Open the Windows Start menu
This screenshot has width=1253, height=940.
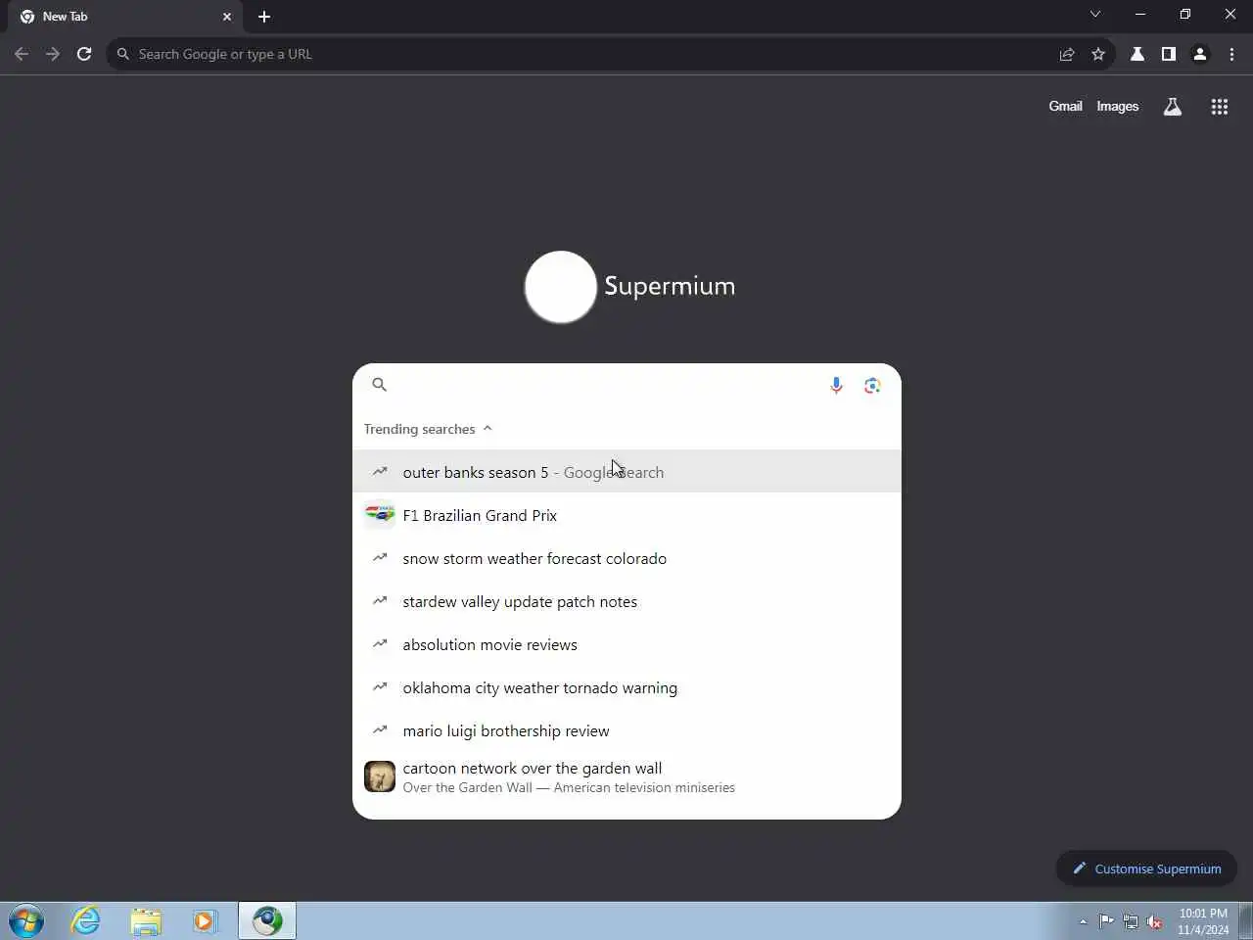click(x=25, y=921)
